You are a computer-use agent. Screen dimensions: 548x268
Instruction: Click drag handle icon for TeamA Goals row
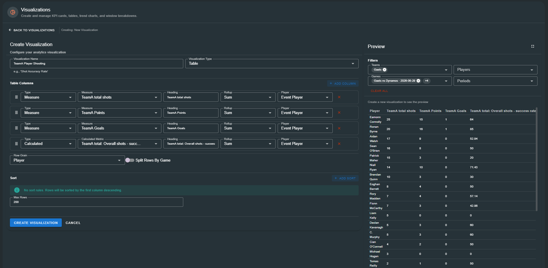click(16, 128)
